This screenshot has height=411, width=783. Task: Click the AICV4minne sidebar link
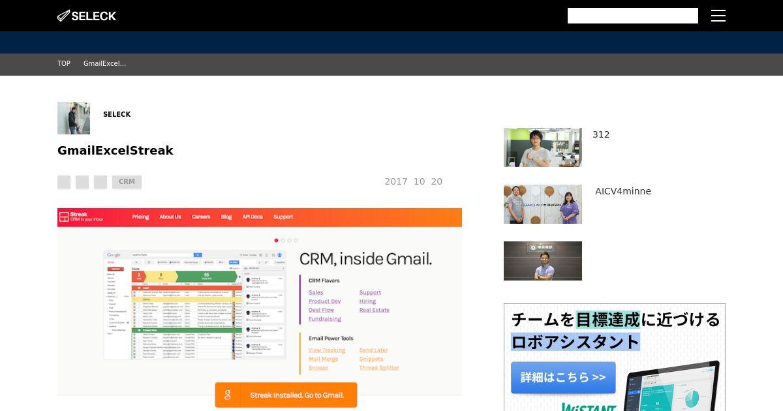click(623, 191)
